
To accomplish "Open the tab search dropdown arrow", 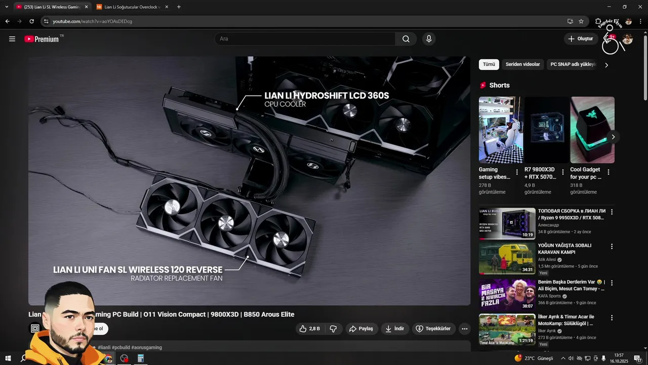I will tap(7, 7).
